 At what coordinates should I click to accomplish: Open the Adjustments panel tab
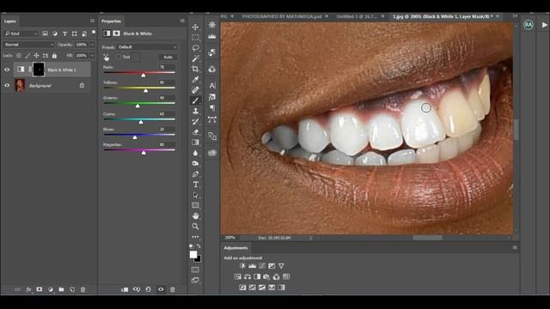[x=235, y=248]
